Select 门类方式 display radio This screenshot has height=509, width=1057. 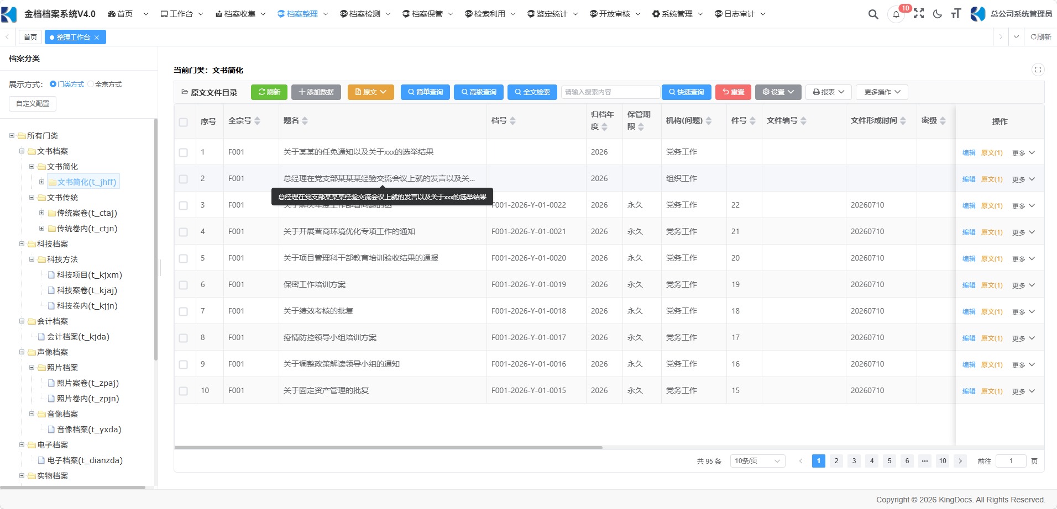click(53, 84)
